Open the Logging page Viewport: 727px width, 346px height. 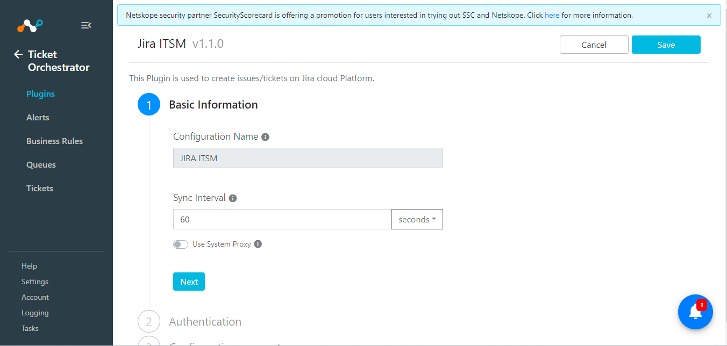pyautogui.click(x=35, y=313)
